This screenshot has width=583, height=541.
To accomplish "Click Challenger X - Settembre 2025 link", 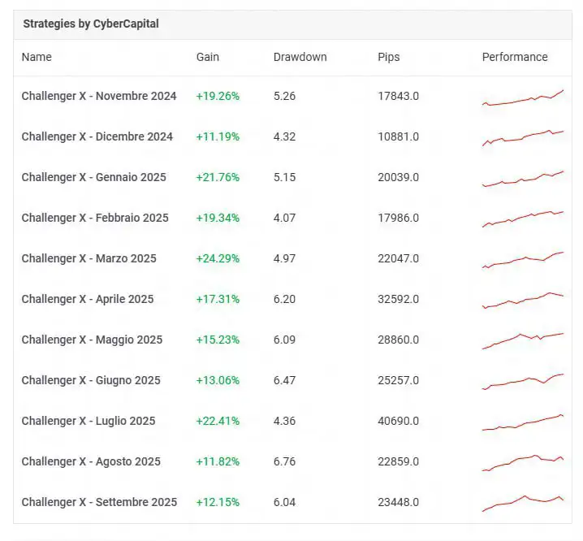I will 99,502.
